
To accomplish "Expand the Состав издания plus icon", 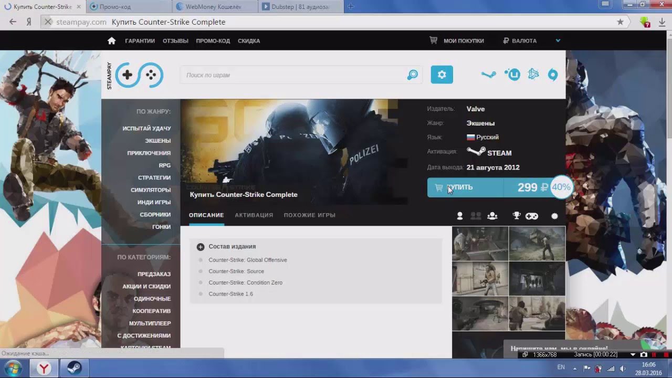I will (201, 247).
